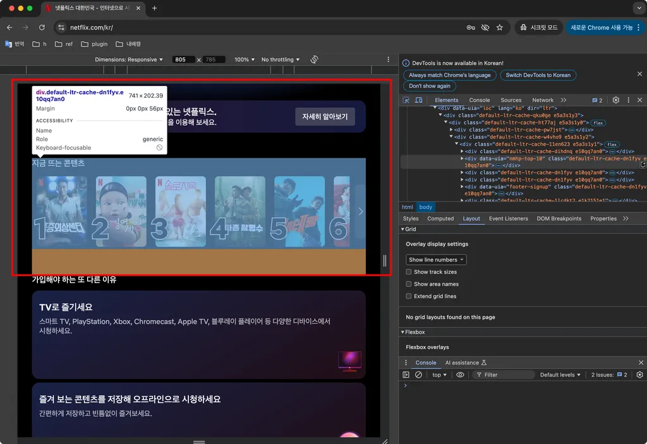This screenshot has height=444, width=647.
Task: Click the console Filter input
Action: click(504, 375)
